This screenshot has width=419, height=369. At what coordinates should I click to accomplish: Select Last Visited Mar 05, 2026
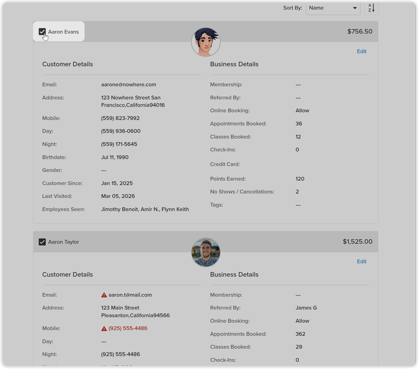point(118,196)
